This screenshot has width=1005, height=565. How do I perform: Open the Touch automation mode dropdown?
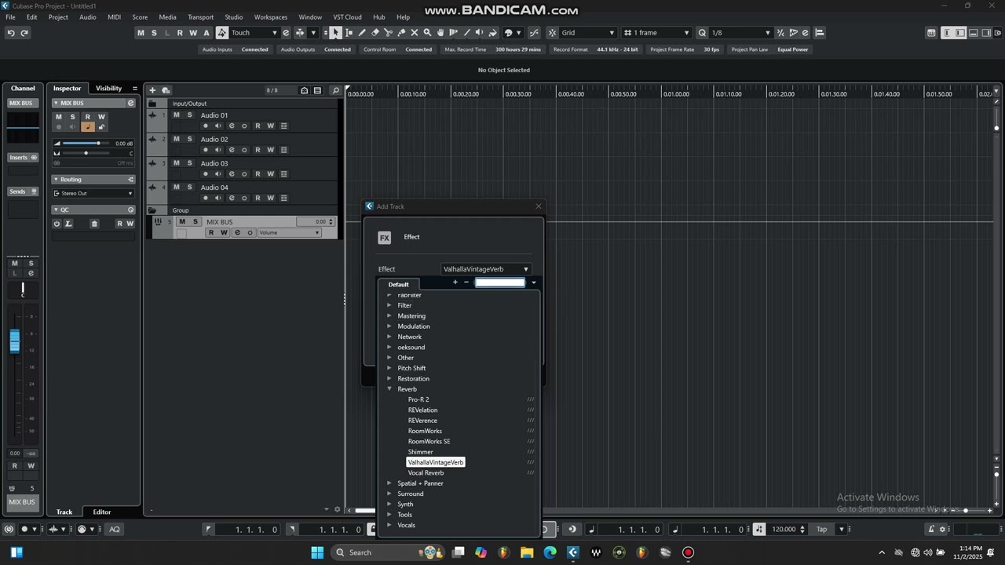(254, 33)
